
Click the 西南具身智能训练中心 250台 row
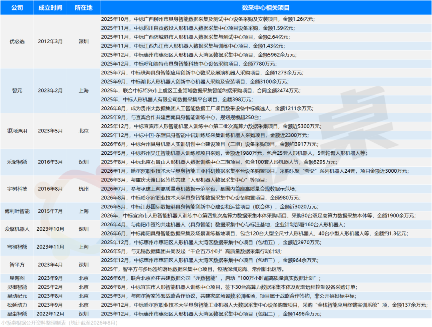pos(266,118)
